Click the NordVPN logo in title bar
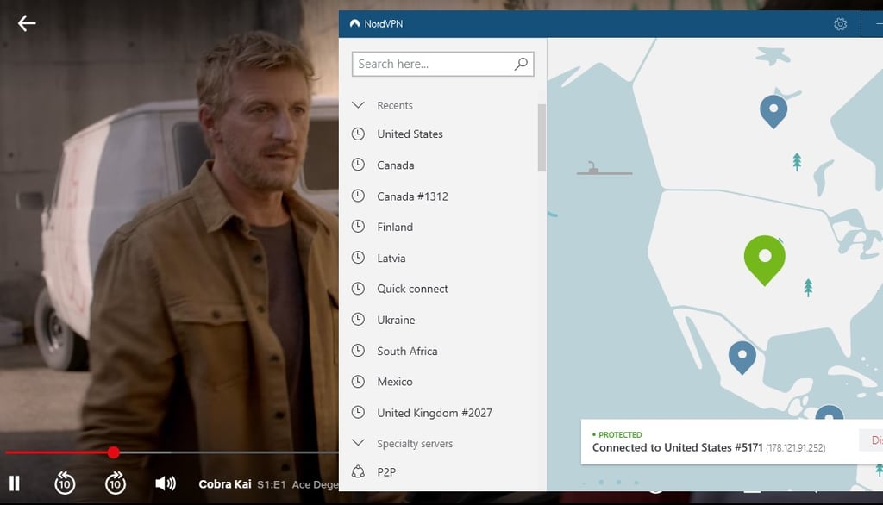 (354, 23)
